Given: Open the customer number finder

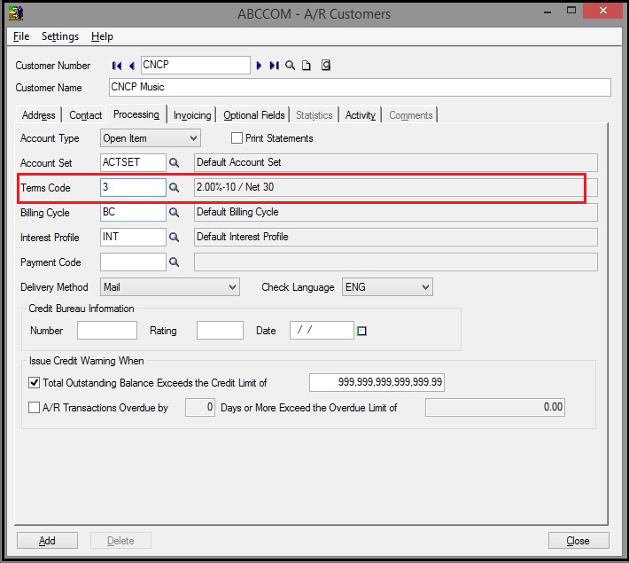Looking at the screenshot, I should 290,66.
